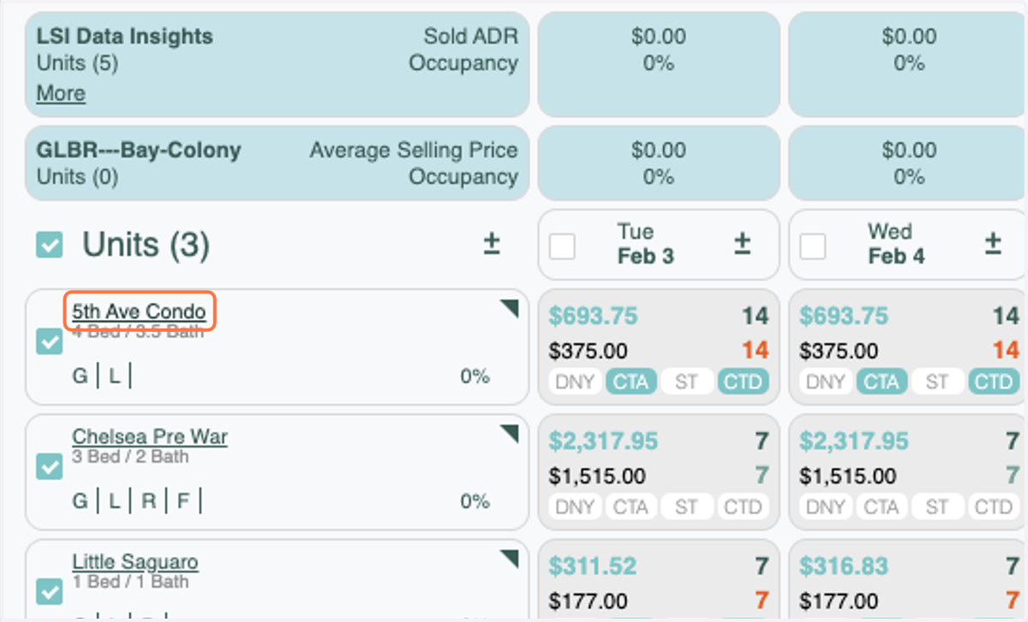Viewport: 1028px width, 622px height.
Task: Select $177.00 rate for Little Saguaro Feb 3
Action: point(588,601)
